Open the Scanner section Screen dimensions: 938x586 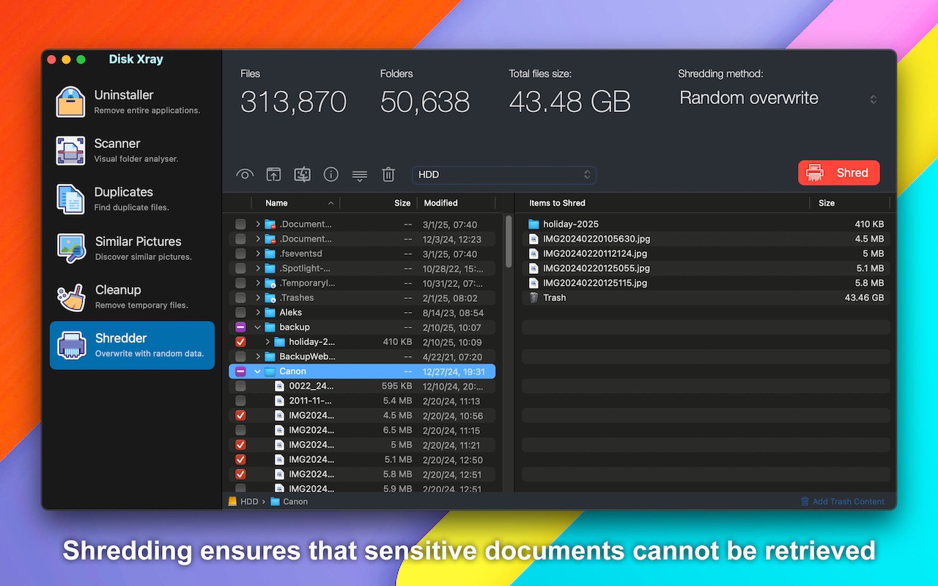[132, 150]
